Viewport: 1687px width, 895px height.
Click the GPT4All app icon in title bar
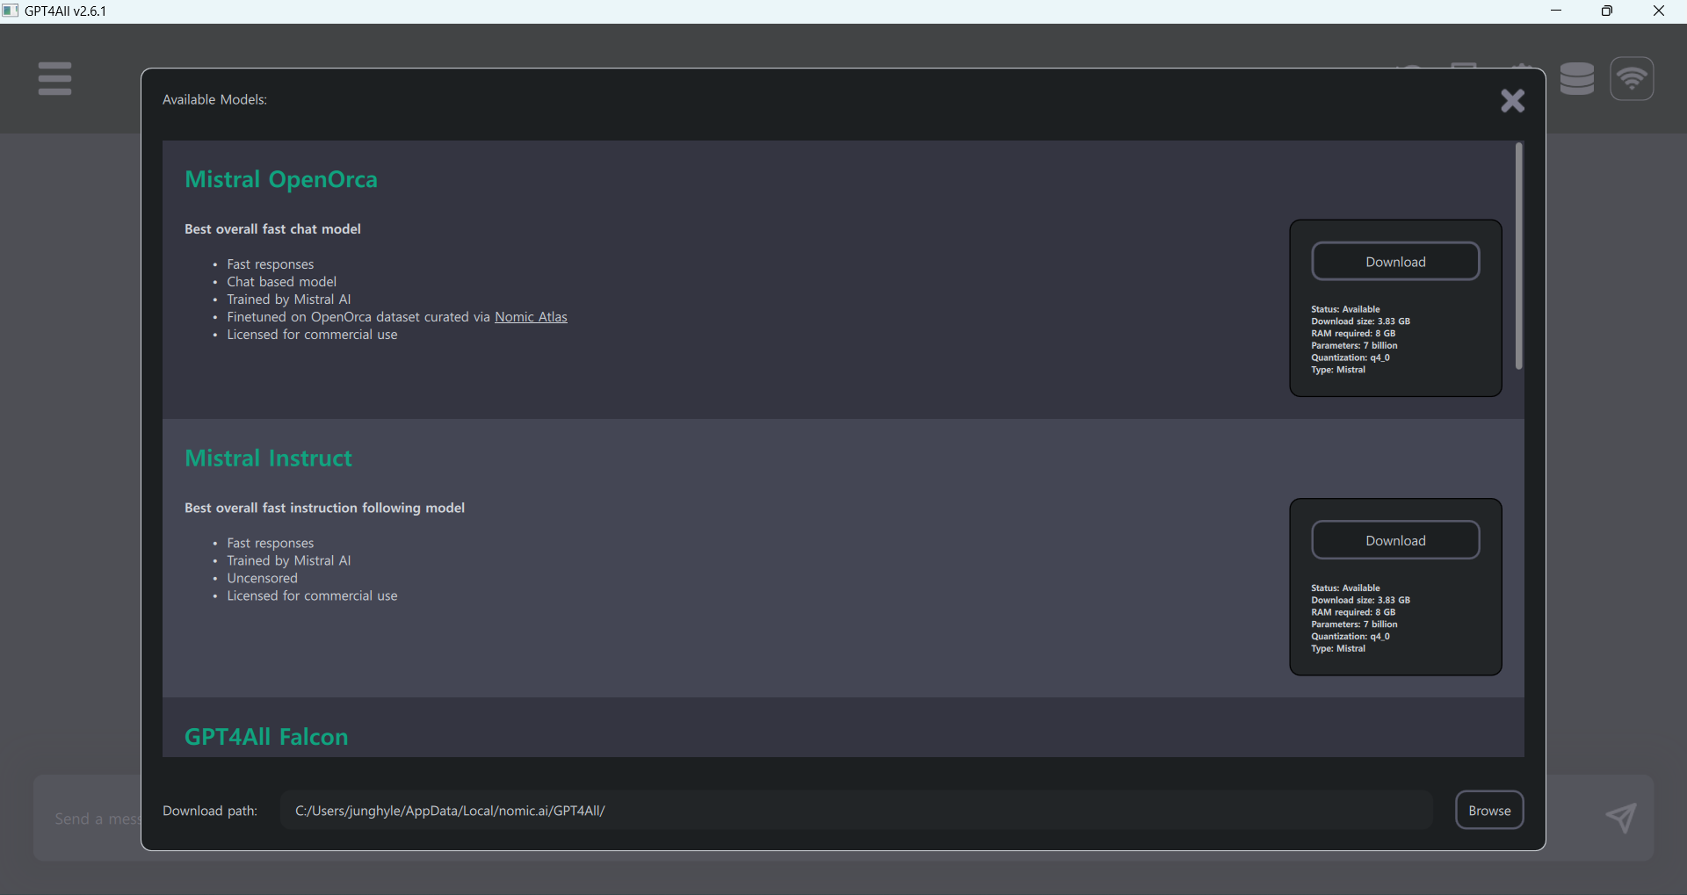pyautogui.click(x=11, y=11)
